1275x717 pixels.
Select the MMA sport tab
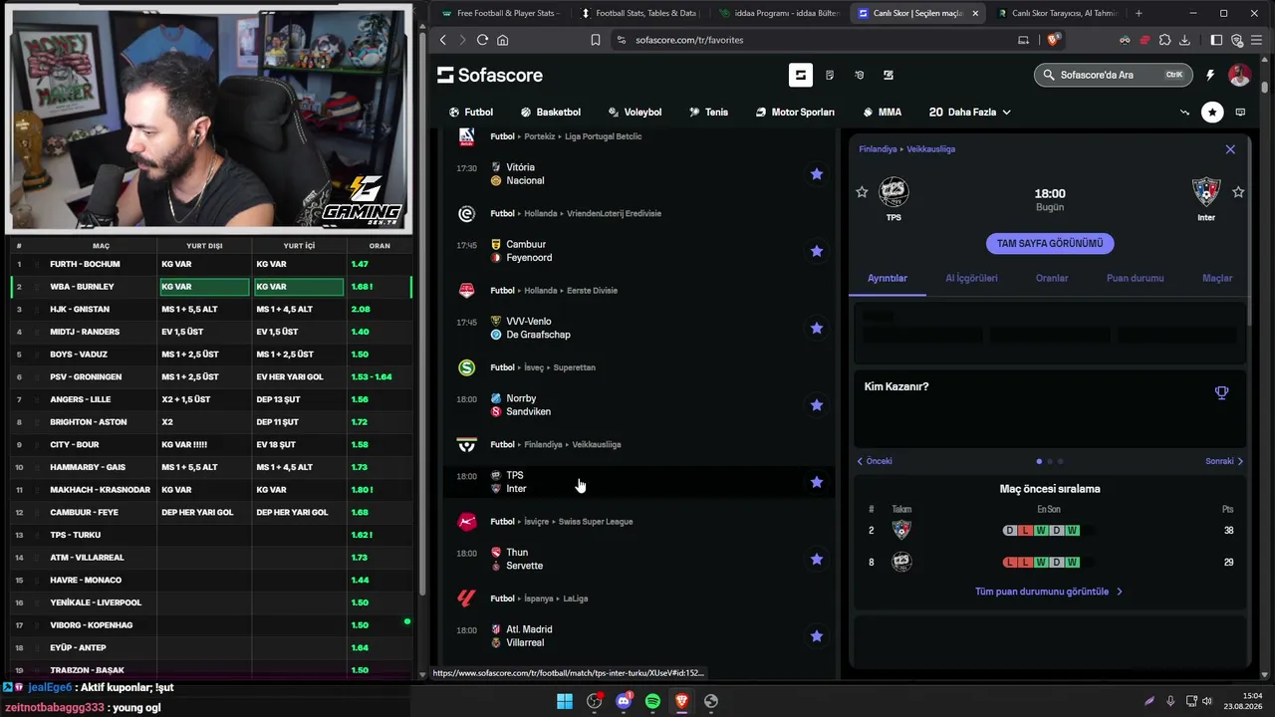click(x=882, y=113)
